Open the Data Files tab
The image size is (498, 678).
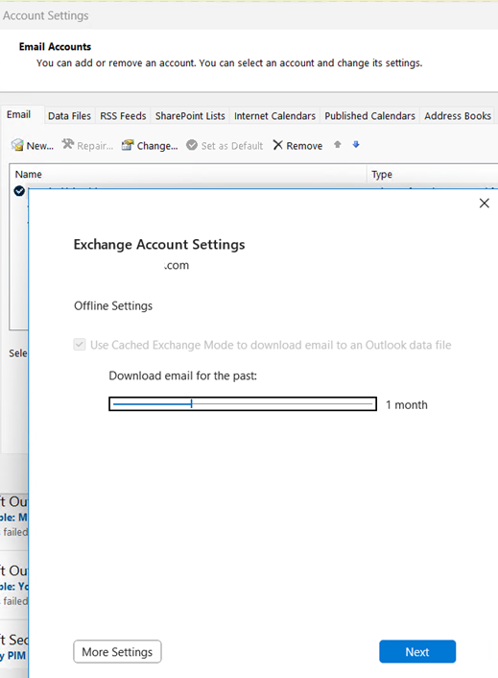point(69,116)
